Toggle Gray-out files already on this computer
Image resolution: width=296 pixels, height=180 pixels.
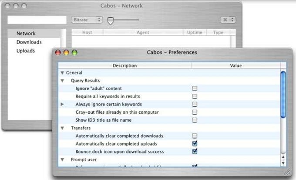point(195,112)
